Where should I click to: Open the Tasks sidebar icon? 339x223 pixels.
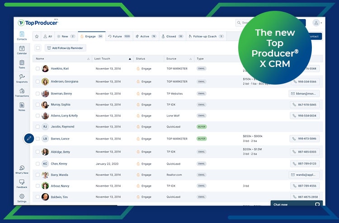click(22, 63)
